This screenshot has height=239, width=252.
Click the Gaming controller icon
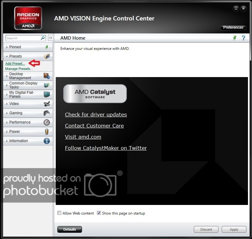tap(47, 113)
